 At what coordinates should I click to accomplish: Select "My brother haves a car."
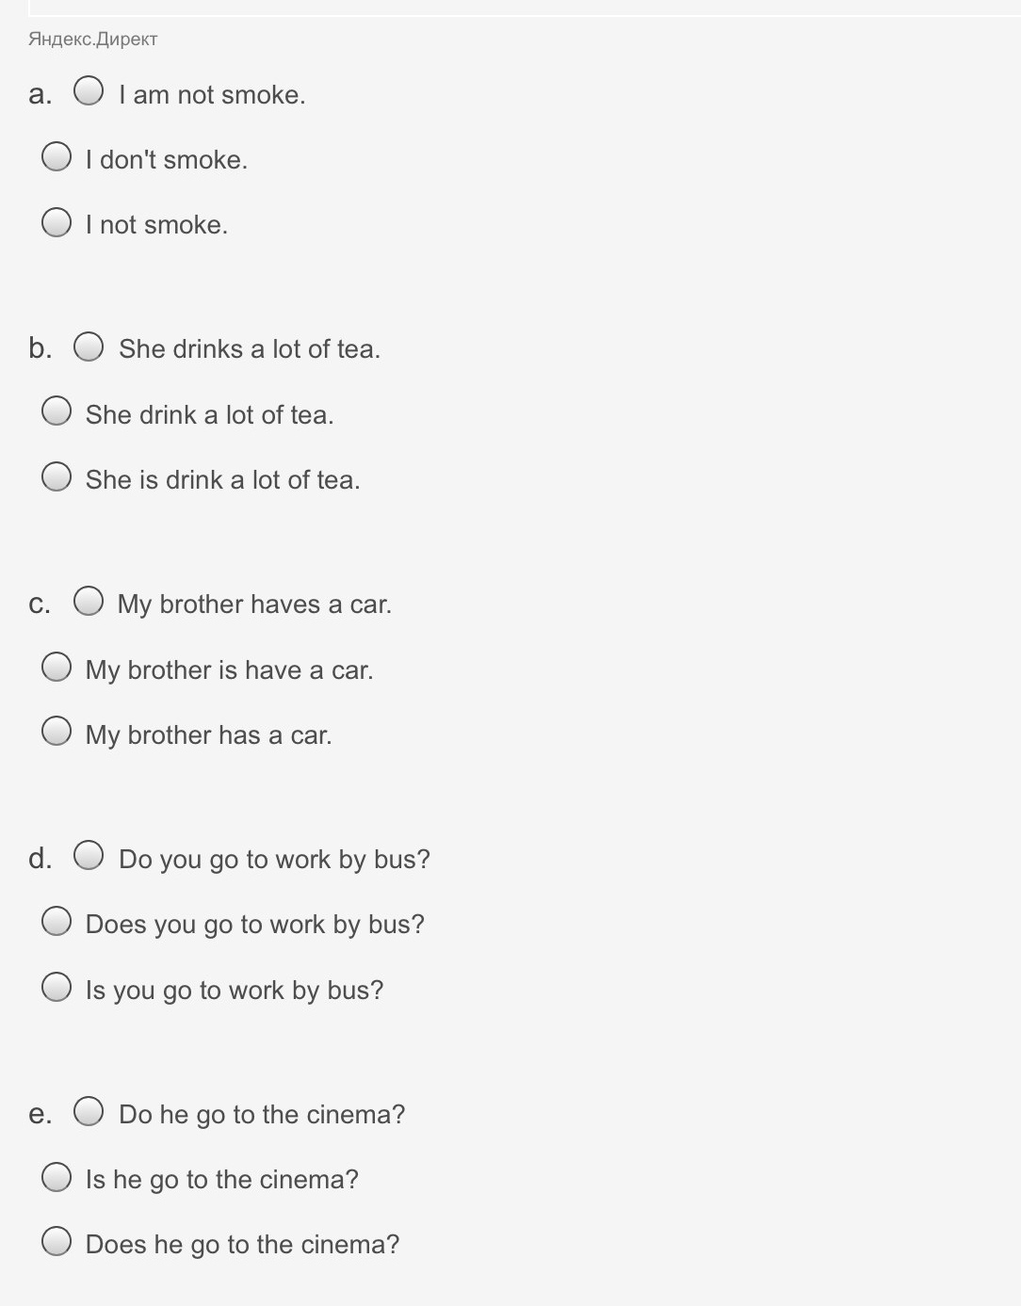click(89, 601)
